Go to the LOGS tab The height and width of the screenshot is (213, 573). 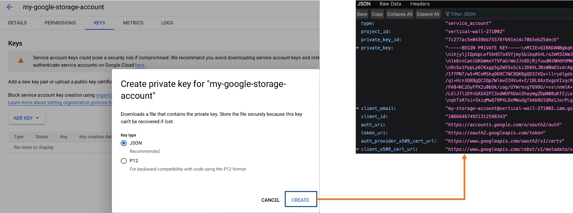click(167, 23)
